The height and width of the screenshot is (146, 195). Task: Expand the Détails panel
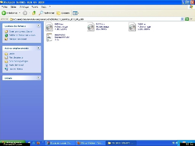[x=38, y=78]
